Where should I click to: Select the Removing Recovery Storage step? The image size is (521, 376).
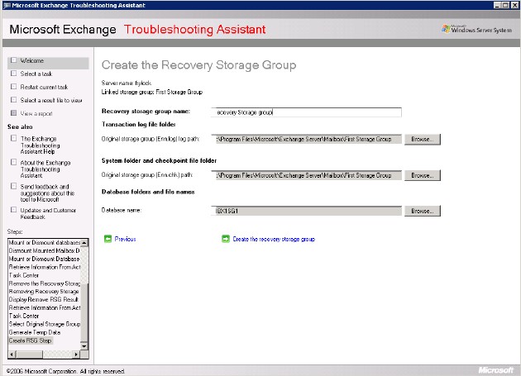click(x=44, y=292)
